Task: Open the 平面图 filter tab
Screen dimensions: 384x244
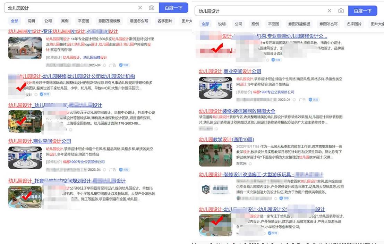Action: (x=83, y=21)
